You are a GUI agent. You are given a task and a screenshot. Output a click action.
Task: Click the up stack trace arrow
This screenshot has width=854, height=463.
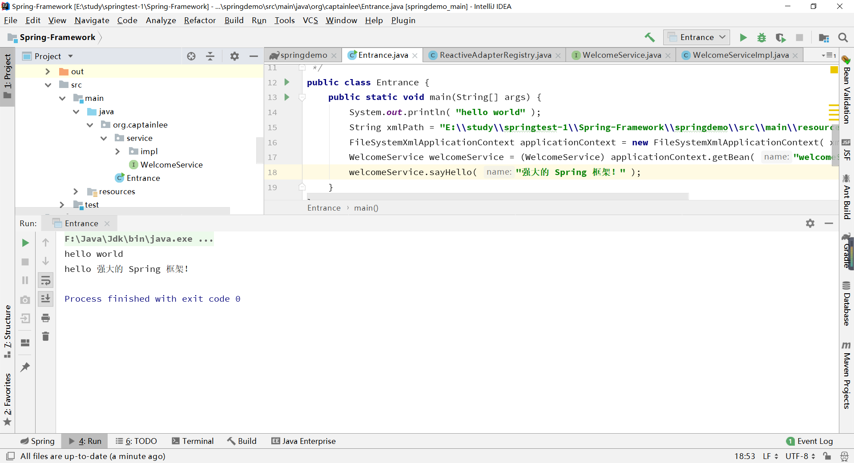pyautogui.click(x=45, y=243)
